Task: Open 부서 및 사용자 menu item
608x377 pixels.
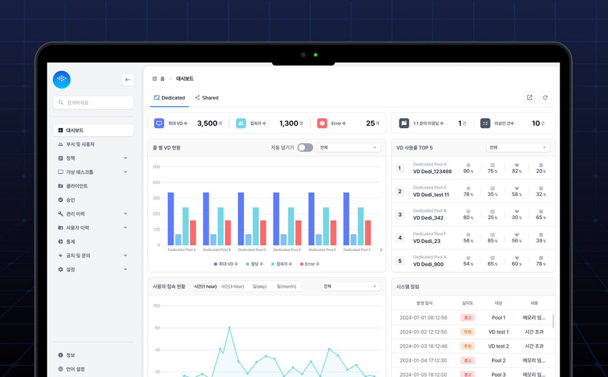Action: pyautogui.click(x=80, y=144)
